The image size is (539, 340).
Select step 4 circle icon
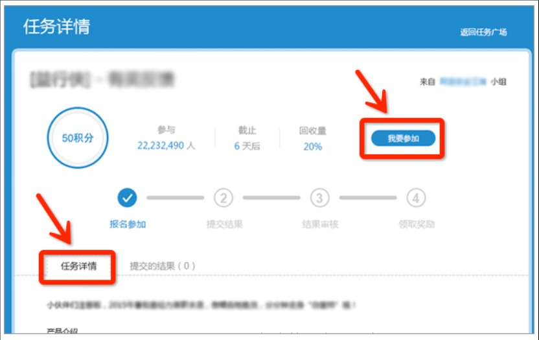tap(416, 198)
